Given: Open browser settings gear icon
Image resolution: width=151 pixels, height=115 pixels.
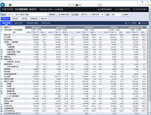Looking at the screenshot, I should [146, 5].
